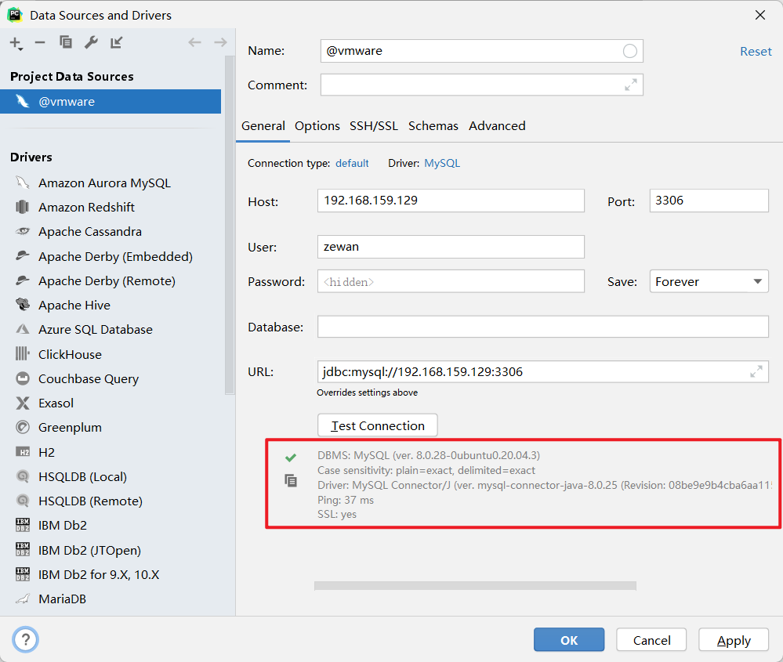Copy connection test result to clipboard
The width and height of the screenshot is (783, 662).
click(291, 480)
